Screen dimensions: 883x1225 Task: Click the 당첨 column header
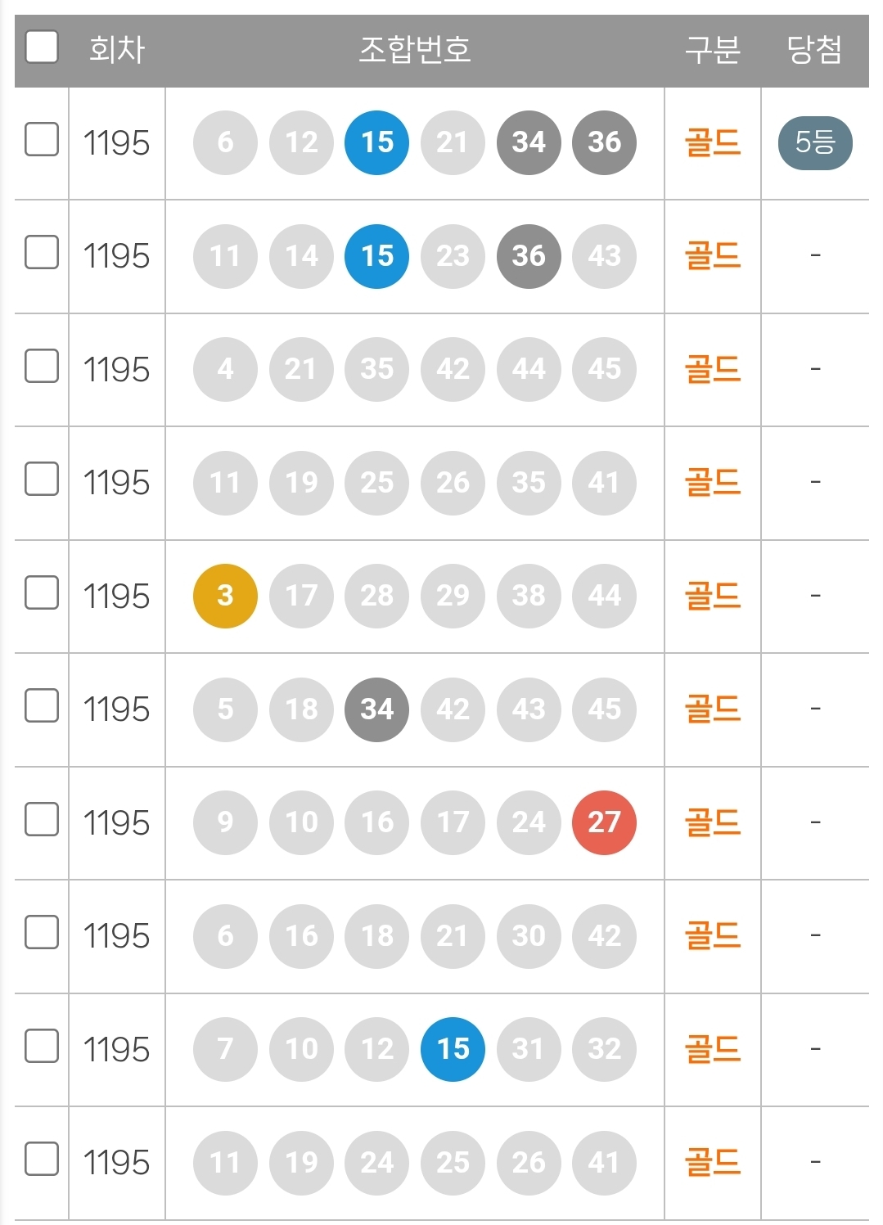click(813, 50)
